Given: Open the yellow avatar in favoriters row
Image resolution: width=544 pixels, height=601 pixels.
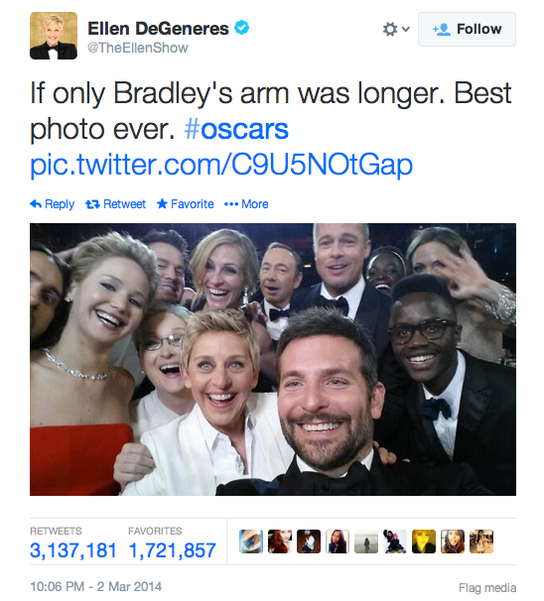Looking at the screenshot, I should [x=424, y=541].
